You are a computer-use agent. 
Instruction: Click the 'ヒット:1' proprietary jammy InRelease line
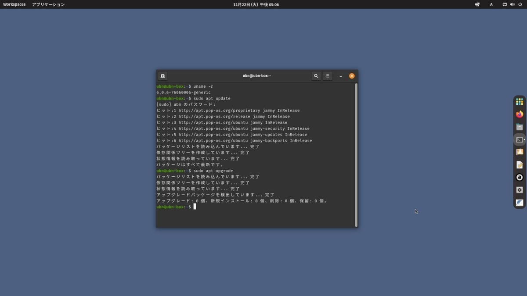coord(228,111)
